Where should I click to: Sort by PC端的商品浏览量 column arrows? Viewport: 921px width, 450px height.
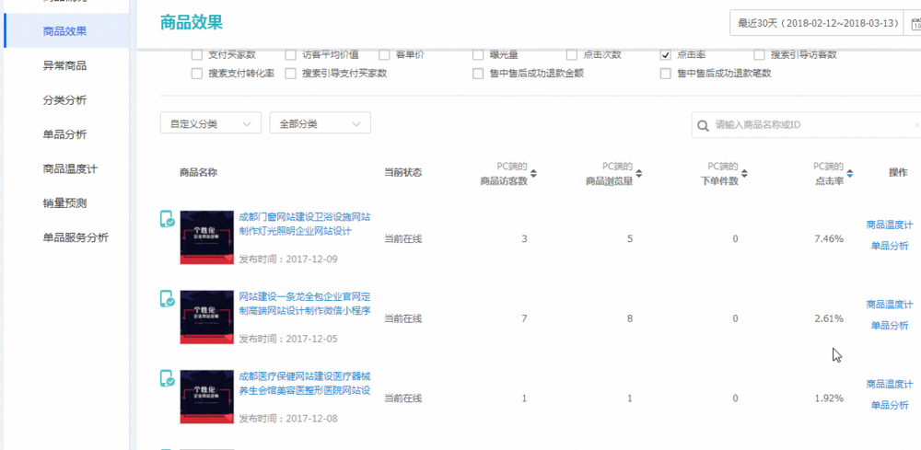pyautogui.click(x=638, y=174)
